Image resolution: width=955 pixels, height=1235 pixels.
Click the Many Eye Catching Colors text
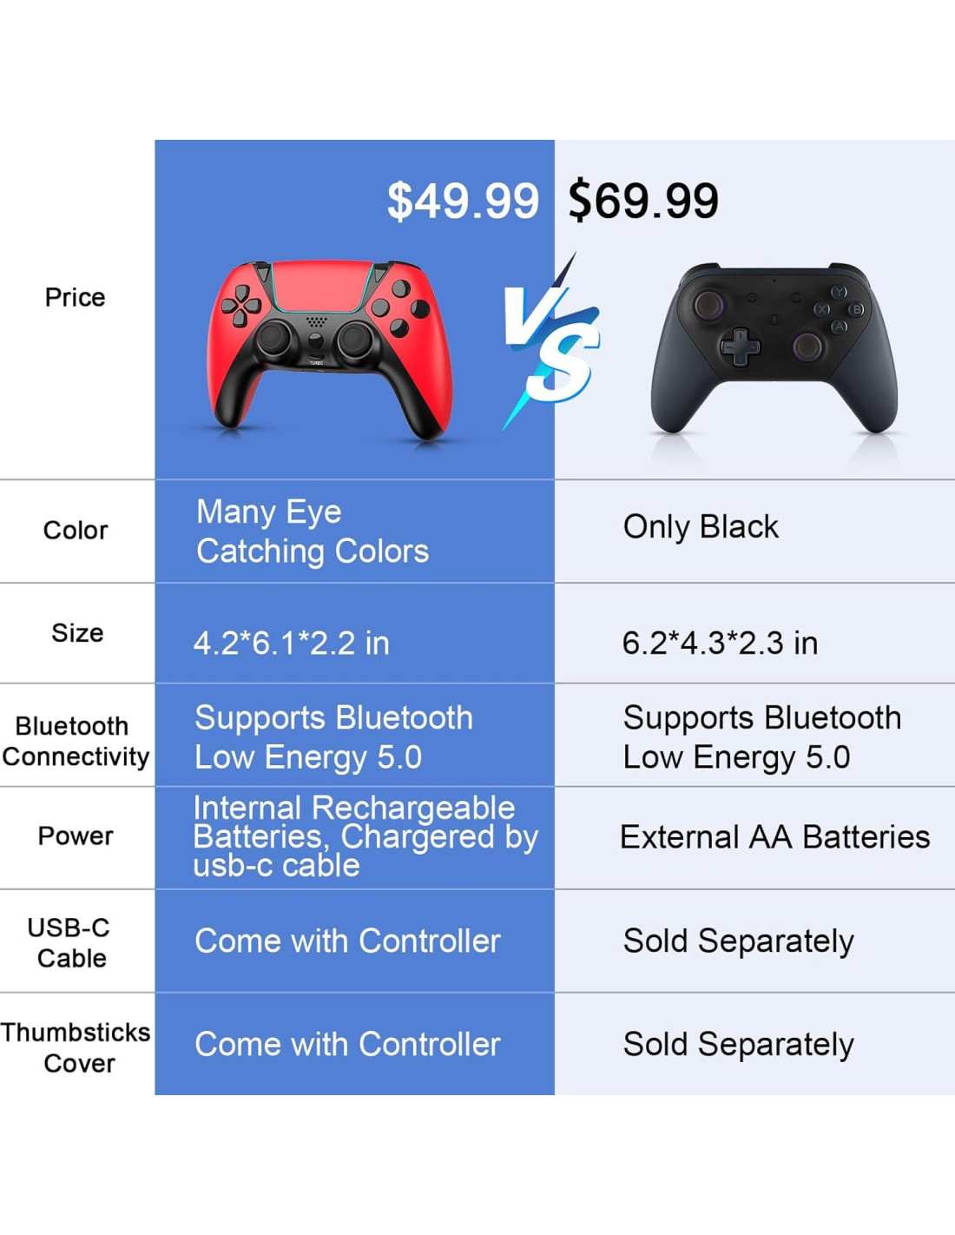tap(313, 532)
